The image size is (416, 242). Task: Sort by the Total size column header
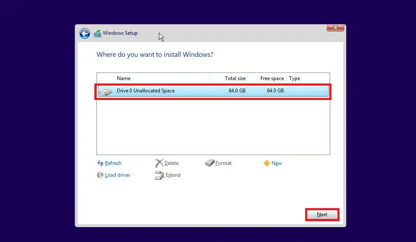(x=229, y=78)
